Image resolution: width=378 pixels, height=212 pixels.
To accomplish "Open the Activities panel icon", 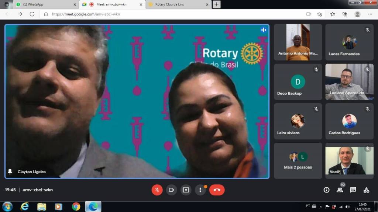I will pos(366,190).
